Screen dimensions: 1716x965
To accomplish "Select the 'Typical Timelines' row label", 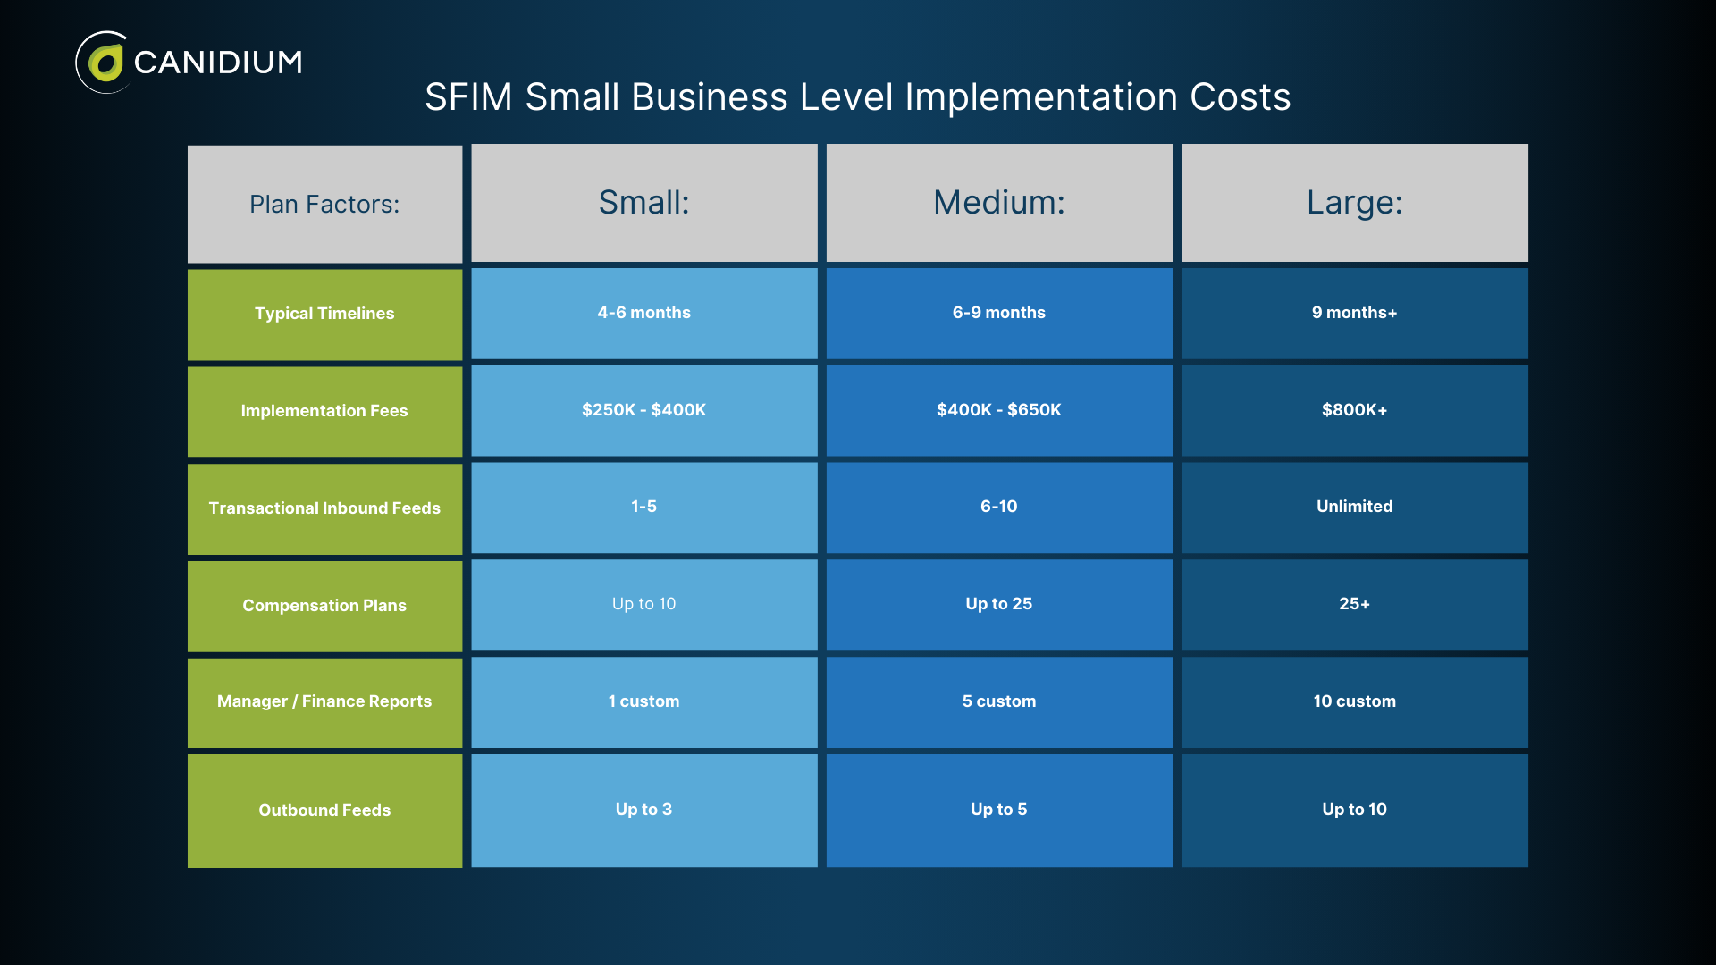I will (324, 315).
